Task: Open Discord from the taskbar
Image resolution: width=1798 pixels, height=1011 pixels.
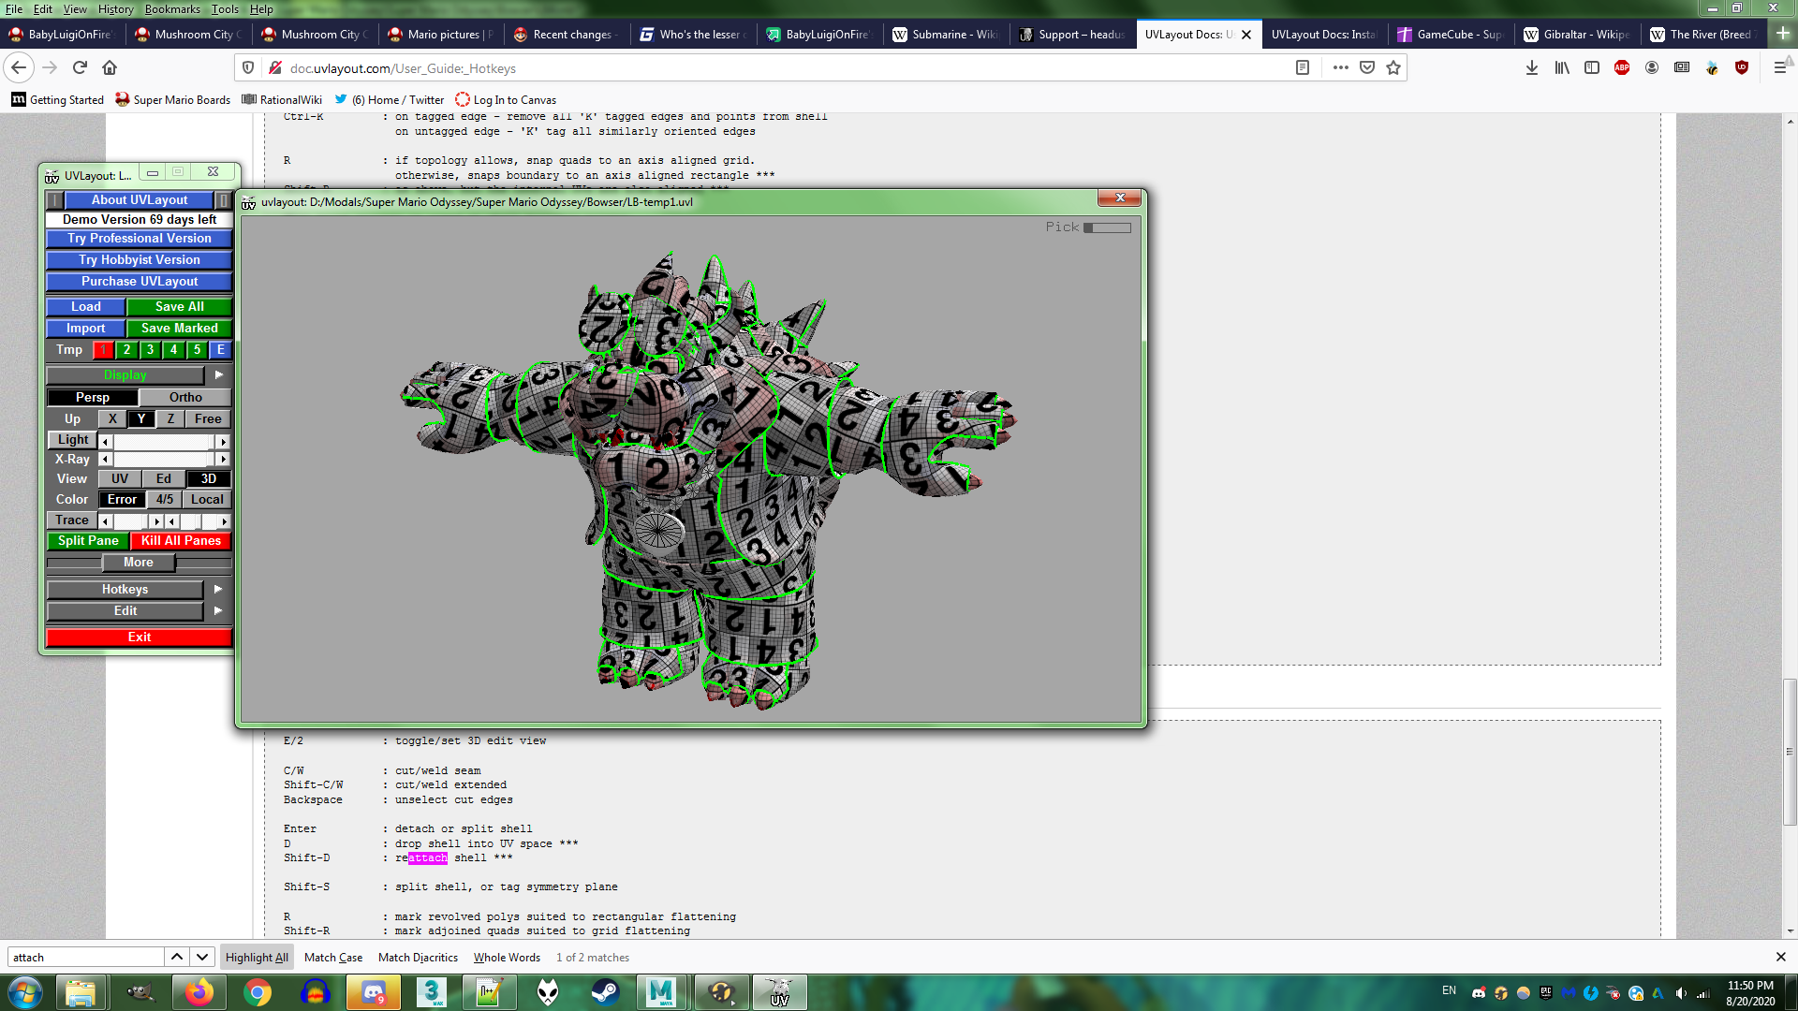Action: coord(373,992)
